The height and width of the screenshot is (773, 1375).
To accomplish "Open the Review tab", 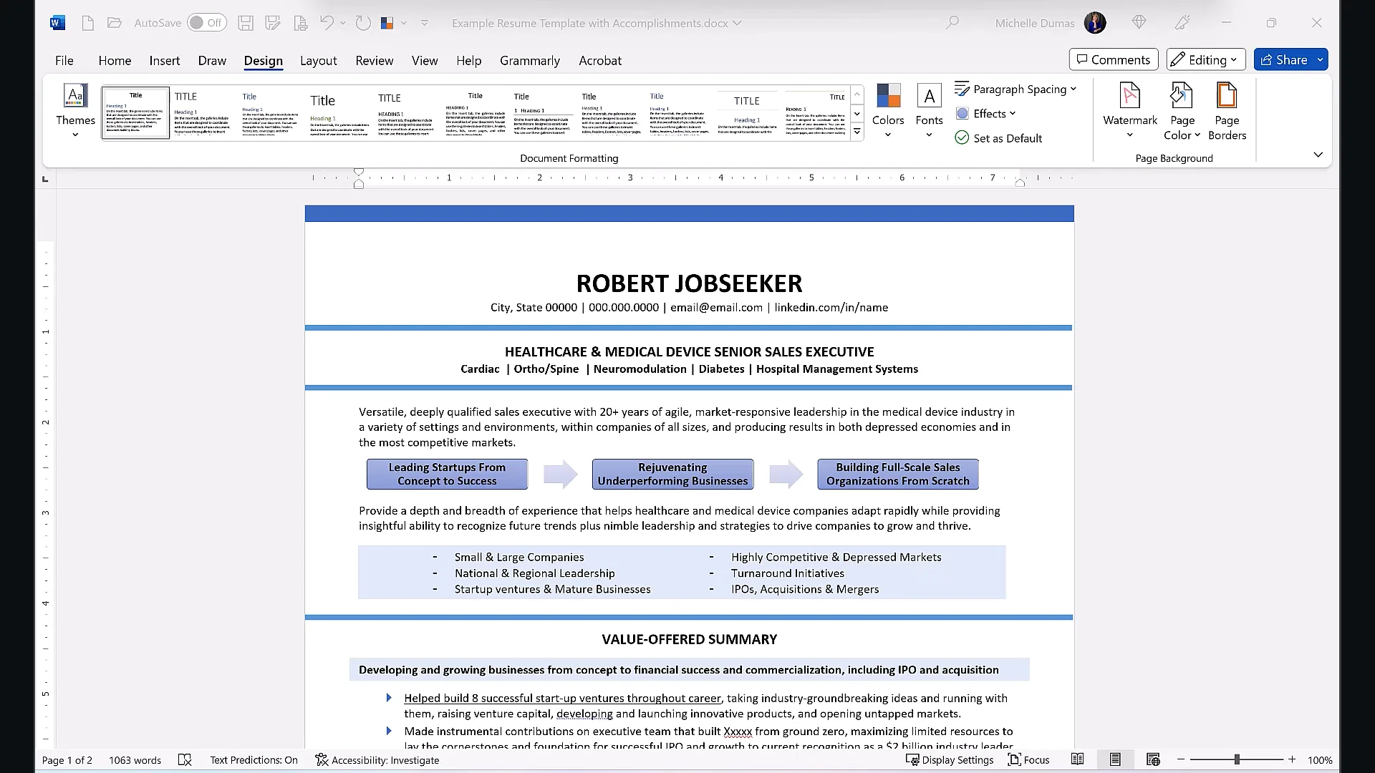I will pyautogui.click(x=374, y=61).
